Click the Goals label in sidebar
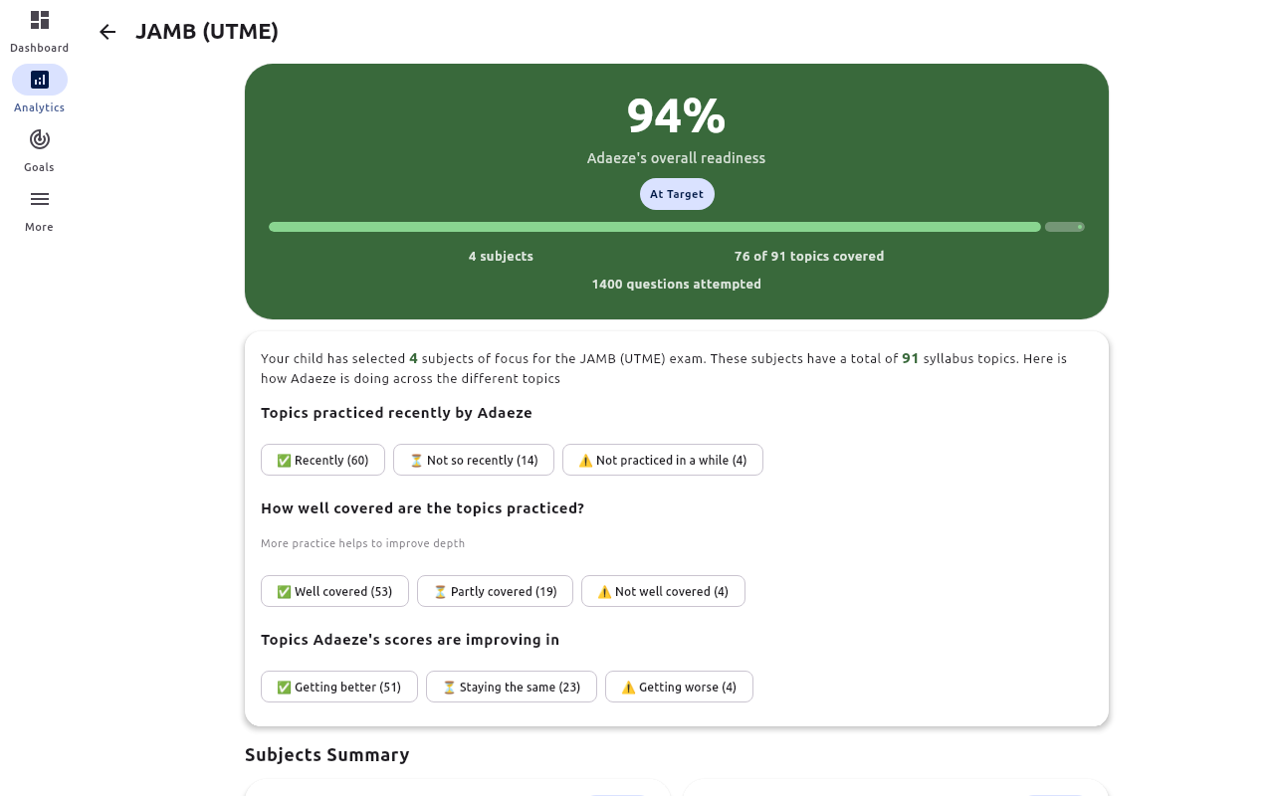The height and width of the screenshot is (796, 1274). (40, 167)
